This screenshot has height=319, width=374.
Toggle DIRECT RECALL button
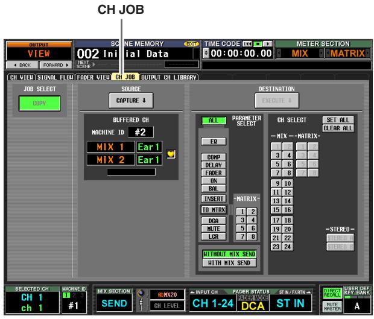332,293
